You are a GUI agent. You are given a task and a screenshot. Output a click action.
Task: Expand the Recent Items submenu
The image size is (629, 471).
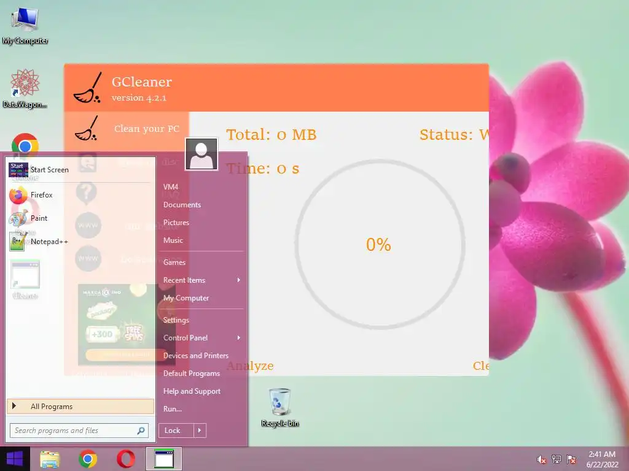coord(201,280)
